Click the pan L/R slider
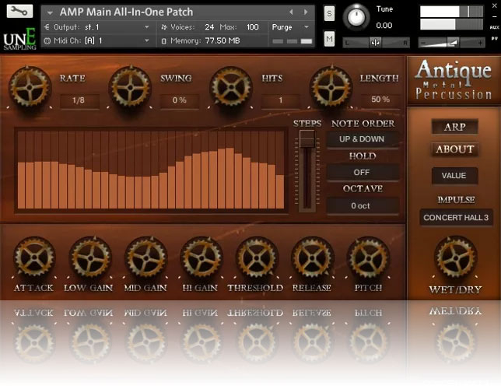 pos(376,43)
